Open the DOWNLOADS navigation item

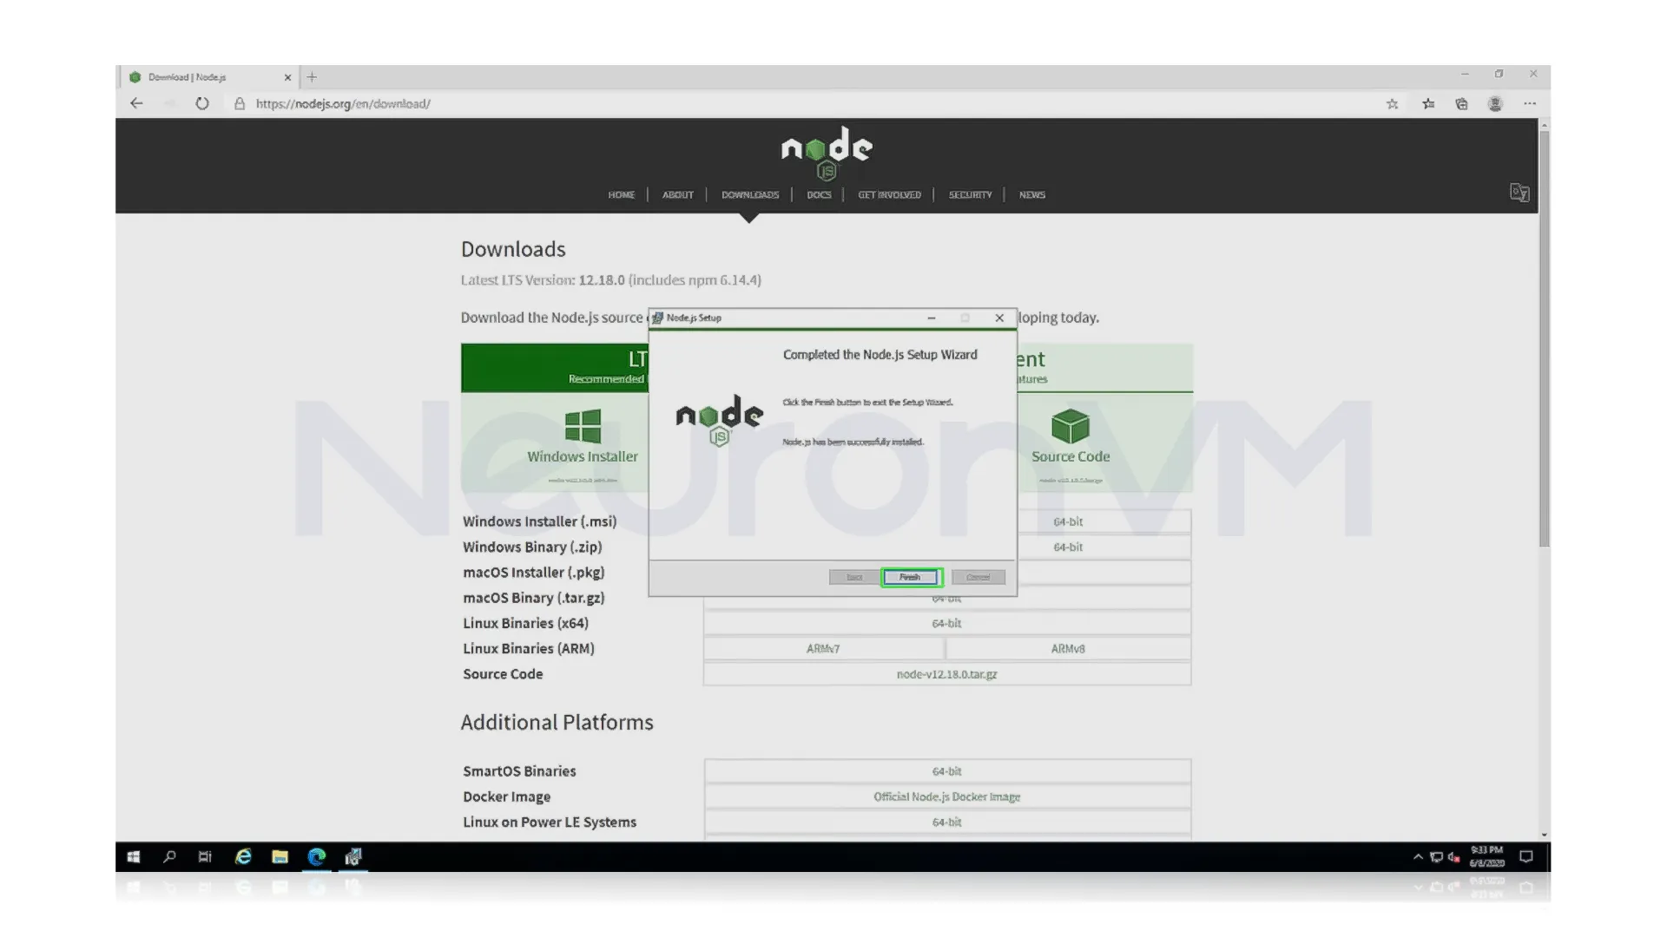[750, 195]
